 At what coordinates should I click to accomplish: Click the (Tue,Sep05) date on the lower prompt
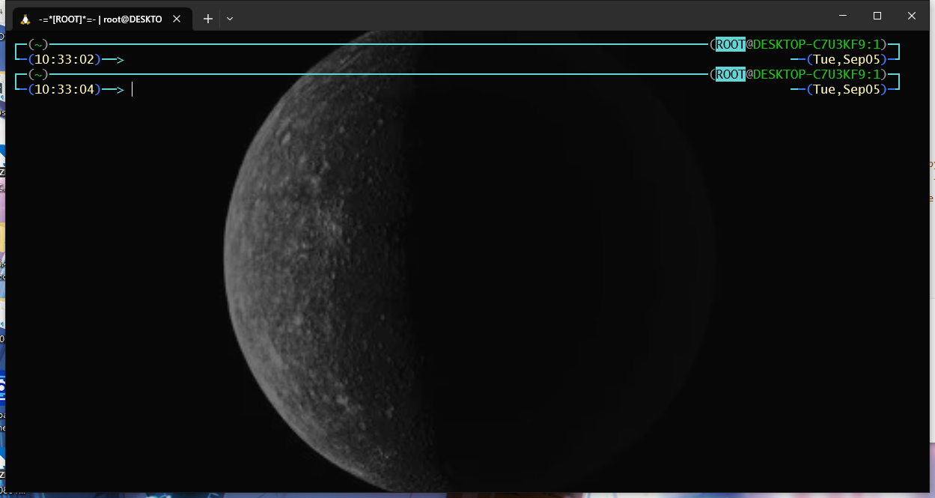point(847,90)
